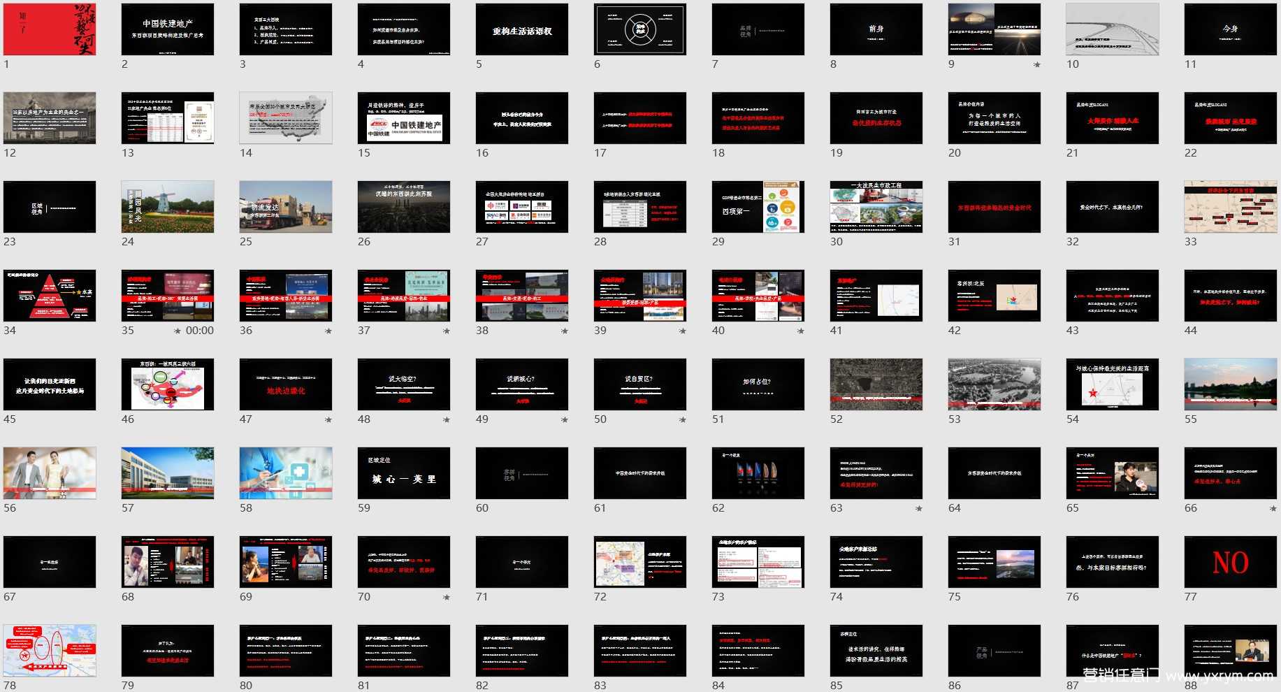
Task: Click the 00:00 timing label of slide 35
Action: click(200, 331)
